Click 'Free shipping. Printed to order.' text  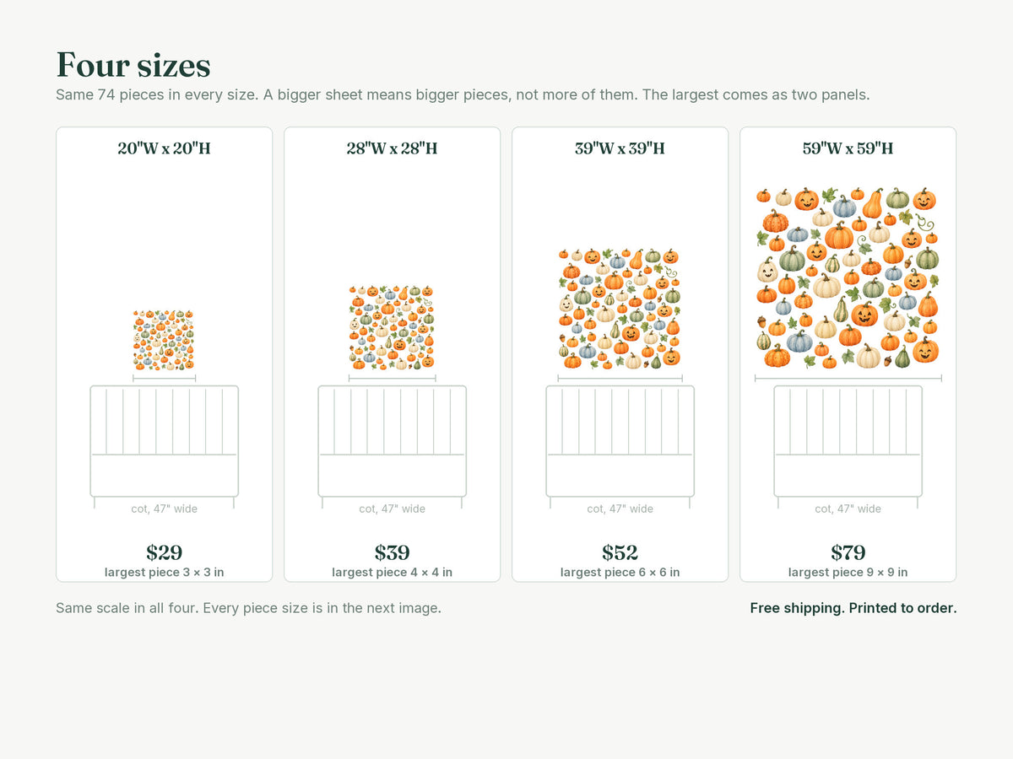853,608
